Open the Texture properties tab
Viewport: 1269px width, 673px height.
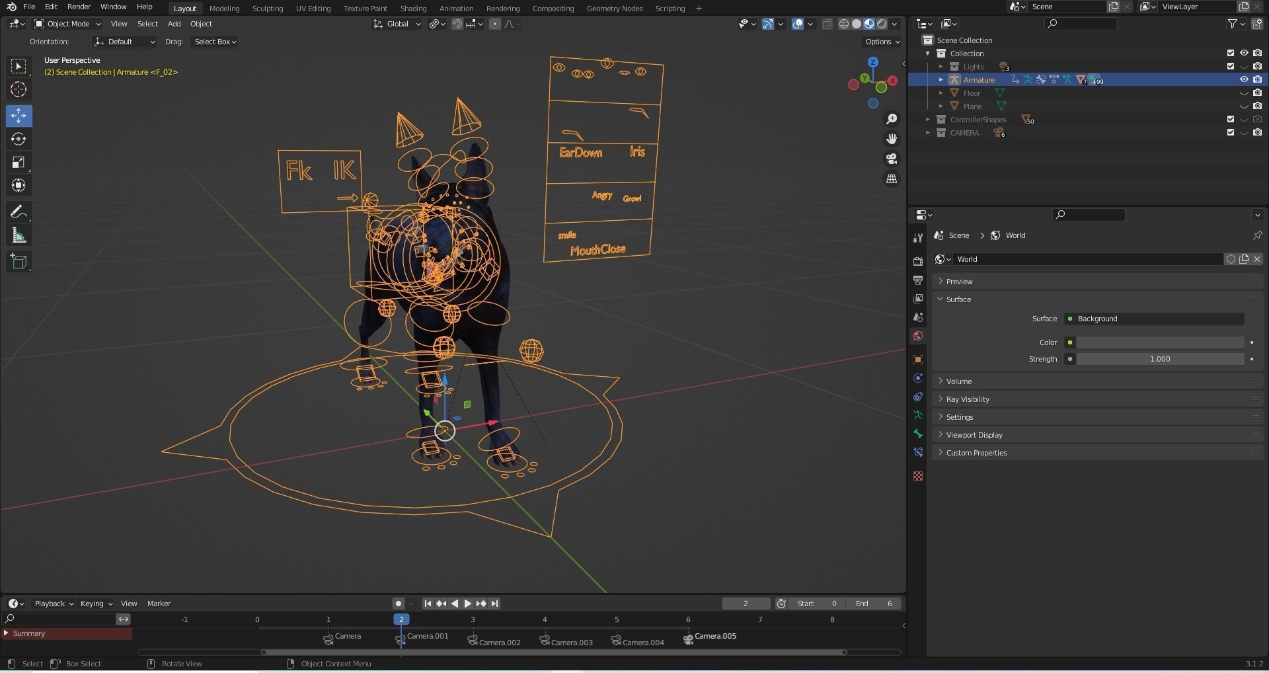(x=917, y=476)
